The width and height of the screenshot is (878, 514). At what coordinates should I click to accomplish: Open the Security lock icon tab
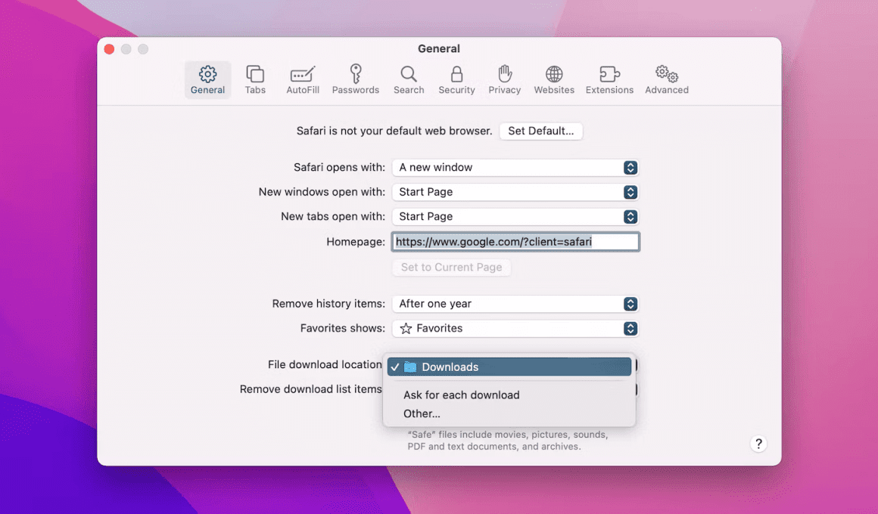click(x=456, y=80)
